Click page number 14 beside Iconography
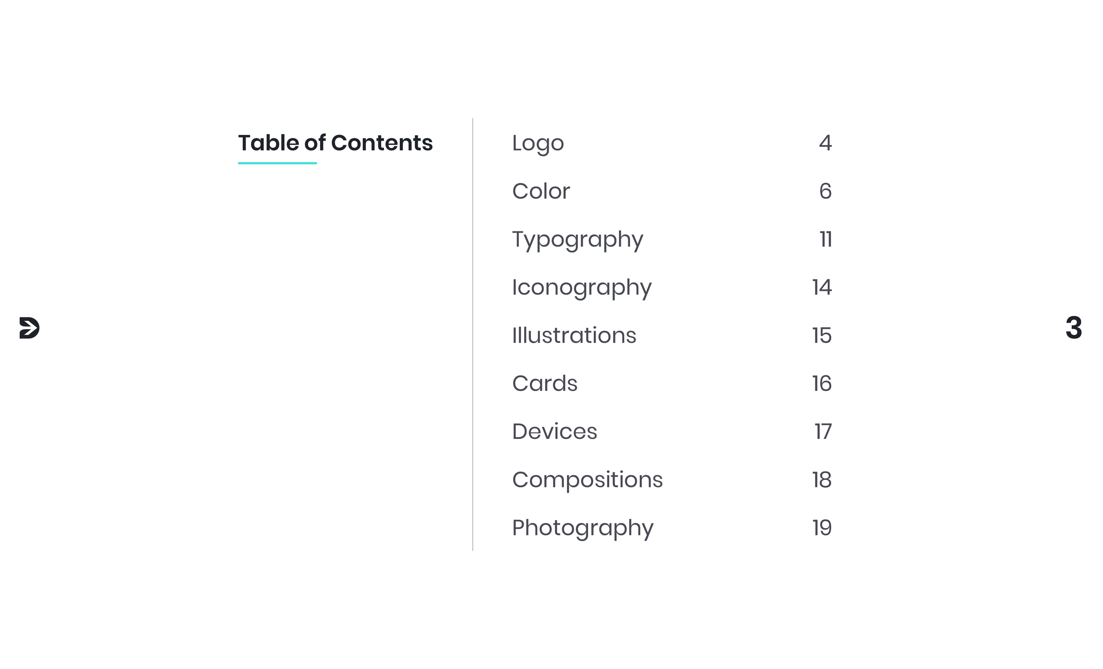1103x669 pixels. coord(822,287)
